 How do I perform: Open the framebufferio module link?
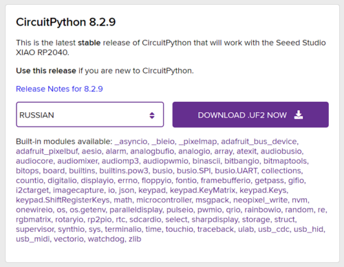226,180
